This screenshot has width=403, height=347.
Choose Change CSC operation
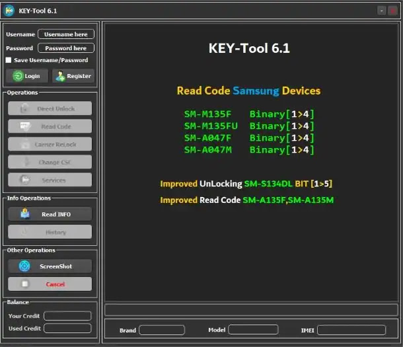(x=50, y=162)
